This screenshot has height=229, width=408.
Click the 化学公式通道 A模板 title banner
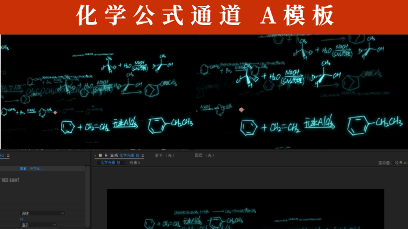click(x=204, y=17)
